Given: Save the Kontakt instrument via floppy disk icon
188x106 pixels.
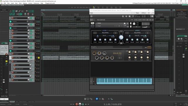Looking at the screenshot, I should click(123, 16).
